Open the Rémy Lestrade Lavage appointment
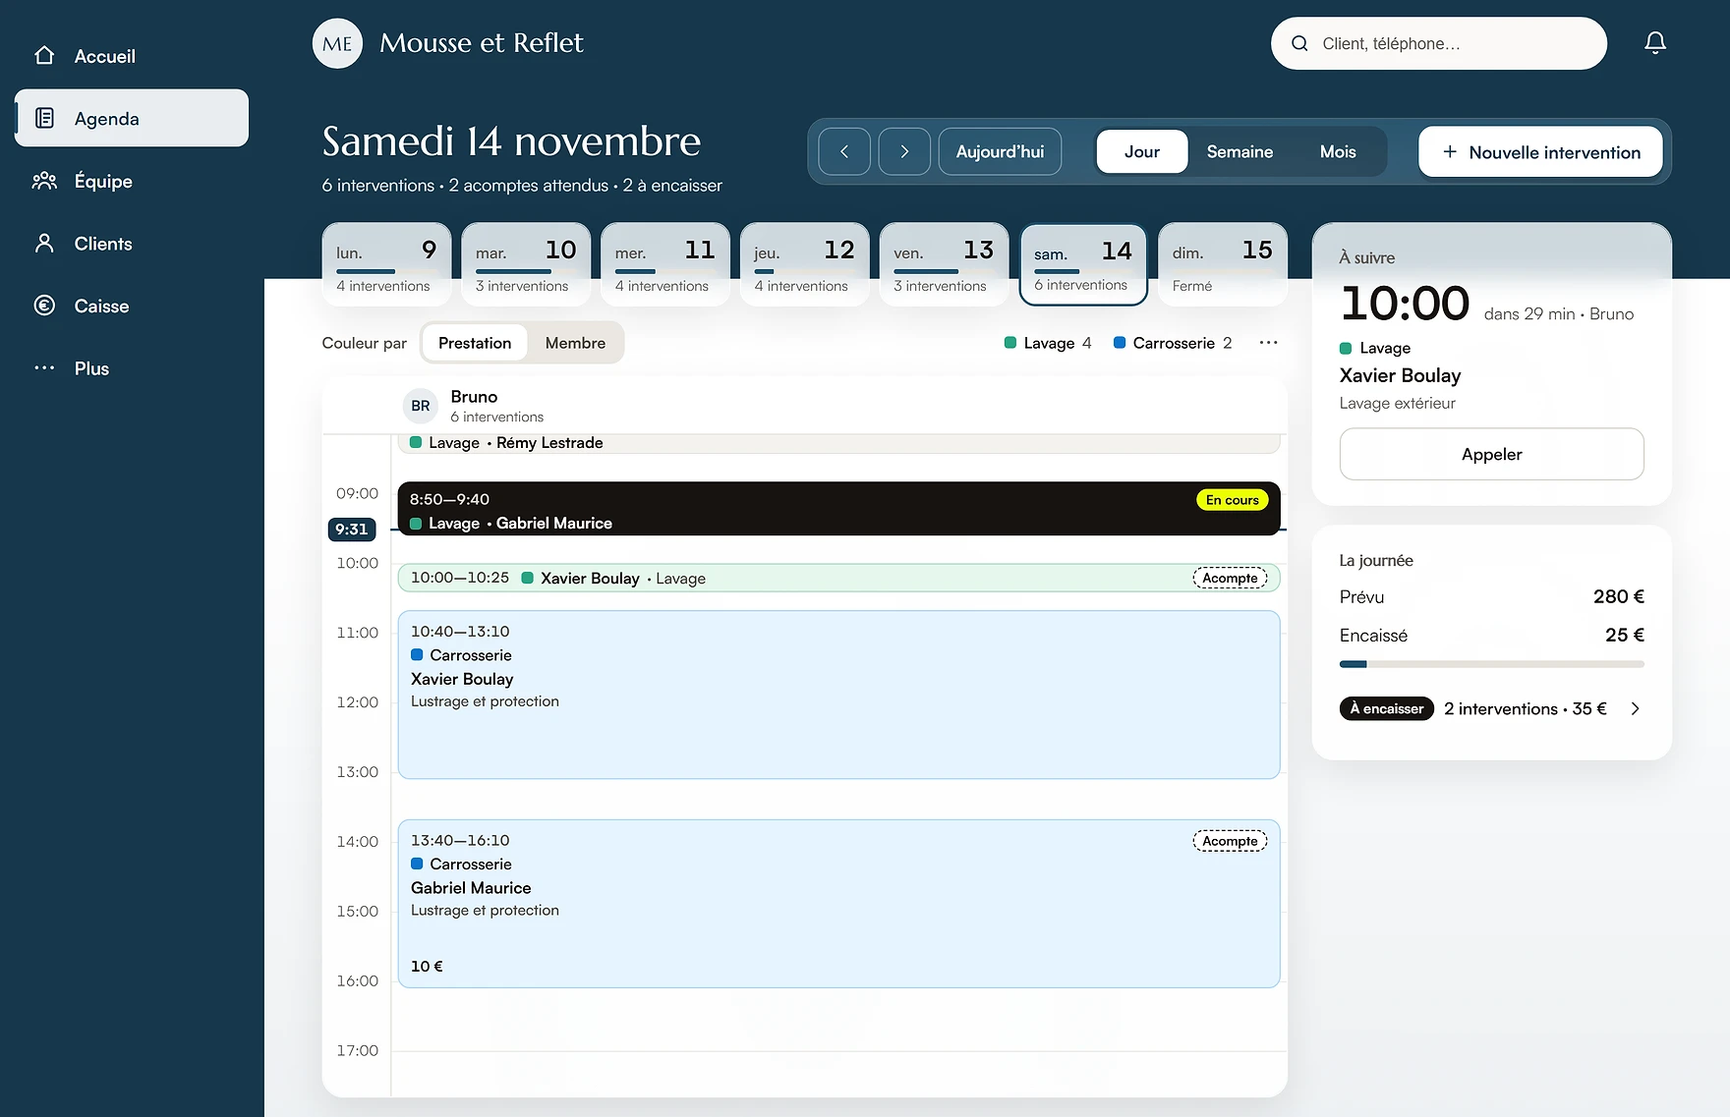Screen dimensions: 1730x1117 pos(838,443)
